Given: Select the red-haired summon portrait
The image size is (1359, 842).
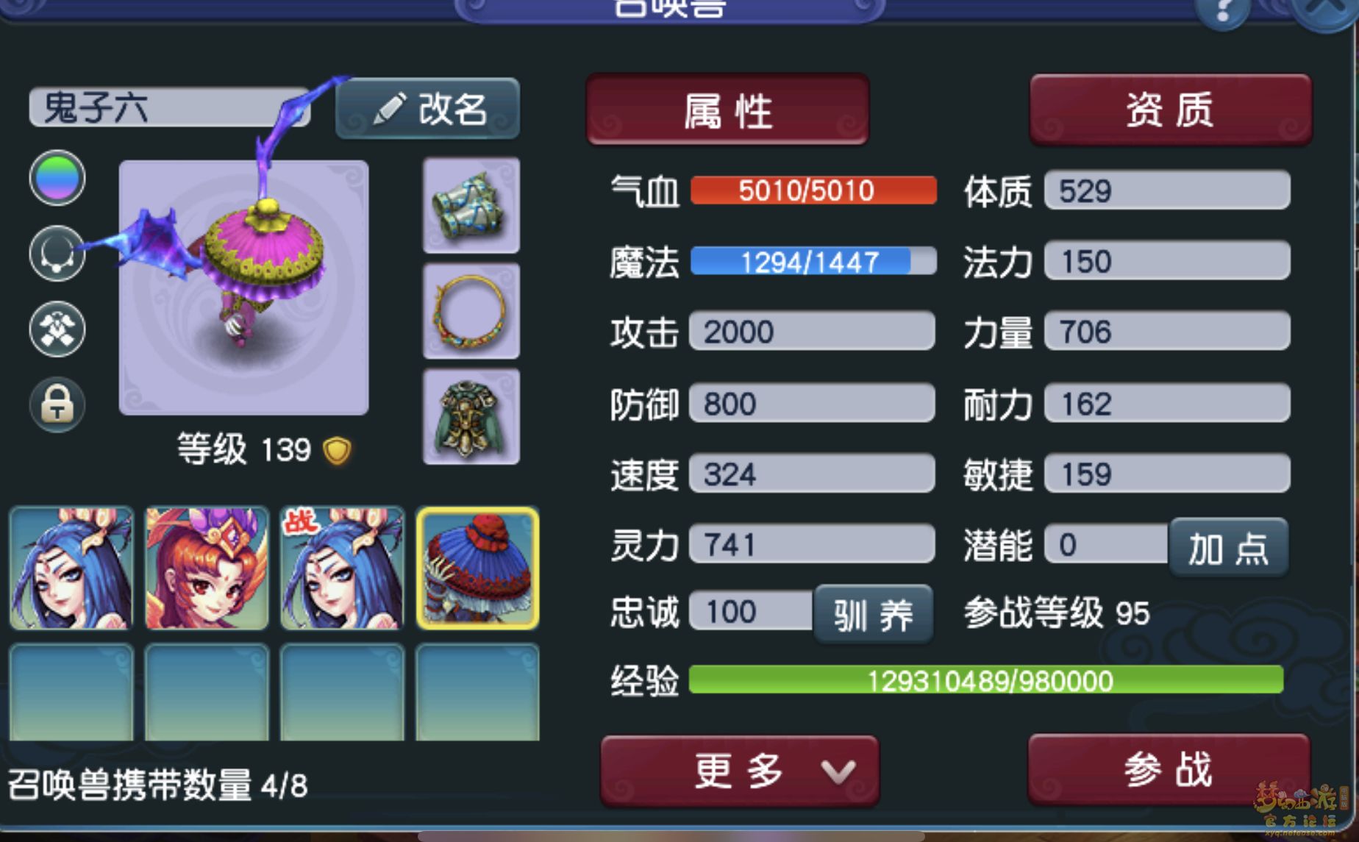Looking at the screenshot, I should click(x=207, y=568).
